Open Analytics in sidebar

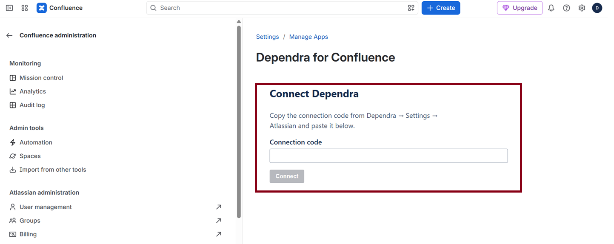[x=33, y=91]
